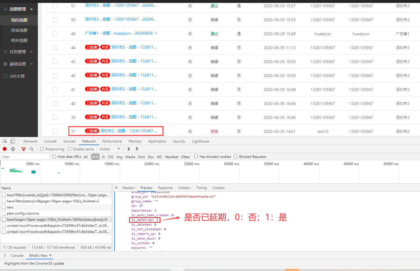Click the import HAR upload arrow
Viewport: 420px width, 271px height.
[x=129, y=149]
